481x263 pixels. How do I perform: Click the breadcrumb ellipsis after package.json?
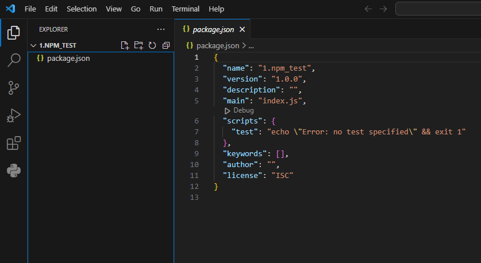pyautogui.click(x=251, y=45)
